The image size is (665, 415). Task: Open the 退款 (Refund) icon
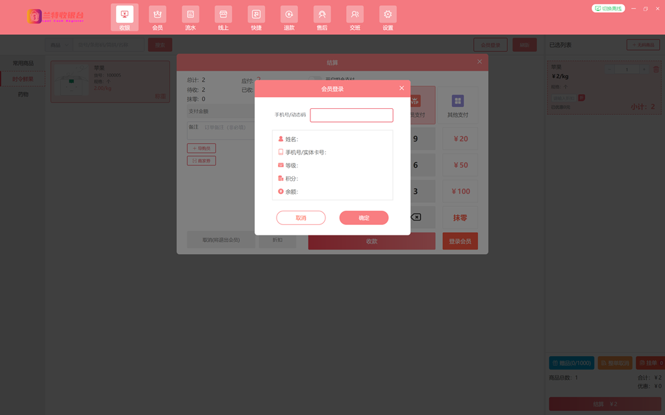(289, 15)
